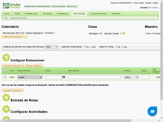Check the evaluation row checkbox
This screenshot has height=122, width=163.
pyautogui.click(x=5, y=77)
